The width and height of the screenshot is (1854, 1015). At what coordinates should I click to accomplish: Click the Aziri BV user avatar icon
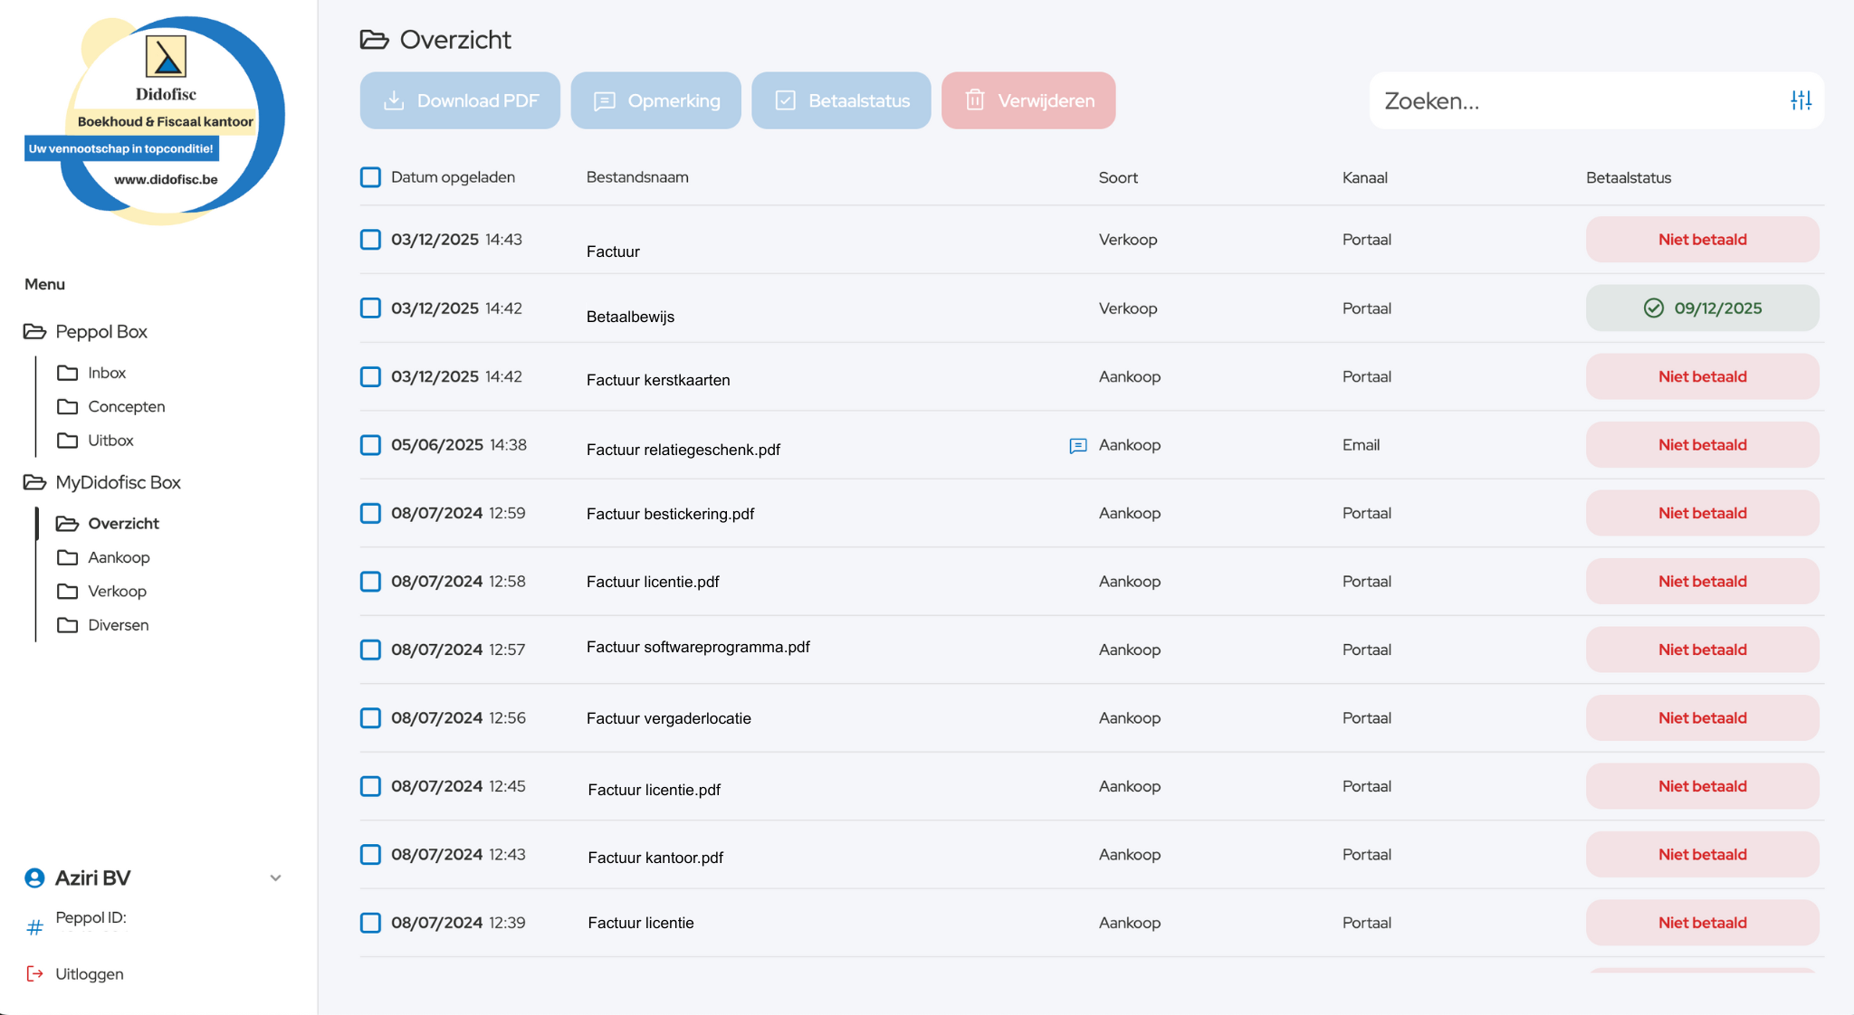(34, 877)
